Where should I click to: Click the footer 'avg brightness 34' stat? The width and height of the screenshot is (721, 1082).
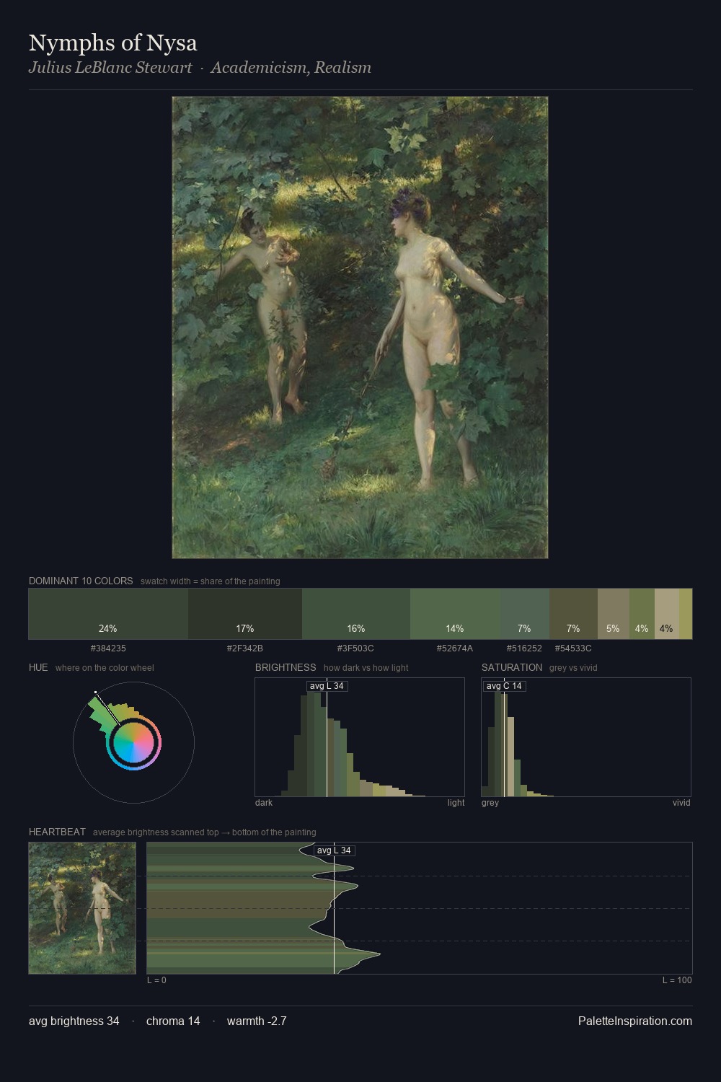[74, 1021]
